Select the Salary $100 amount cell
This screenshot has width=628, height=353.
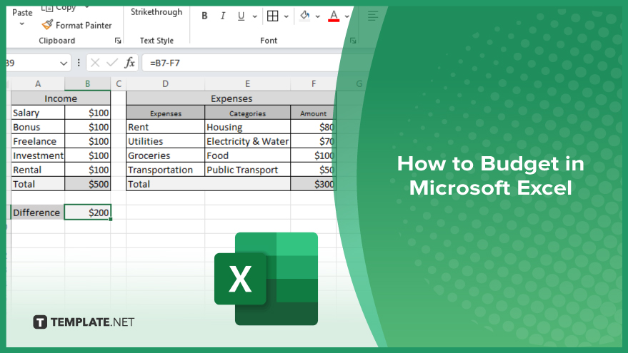coord(87,113)
